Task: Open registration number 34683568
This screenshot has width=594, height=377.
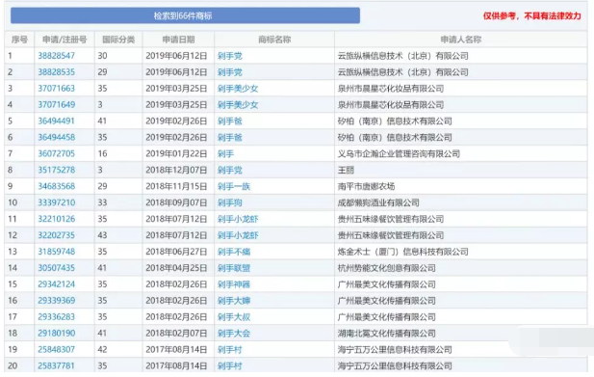Action: [56, 186]
